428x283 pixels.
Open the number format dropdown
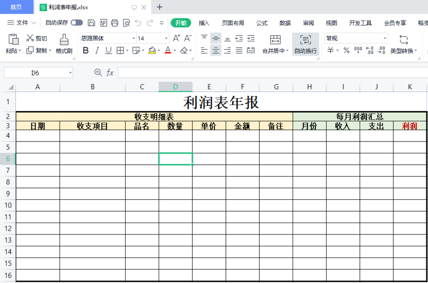385,38
